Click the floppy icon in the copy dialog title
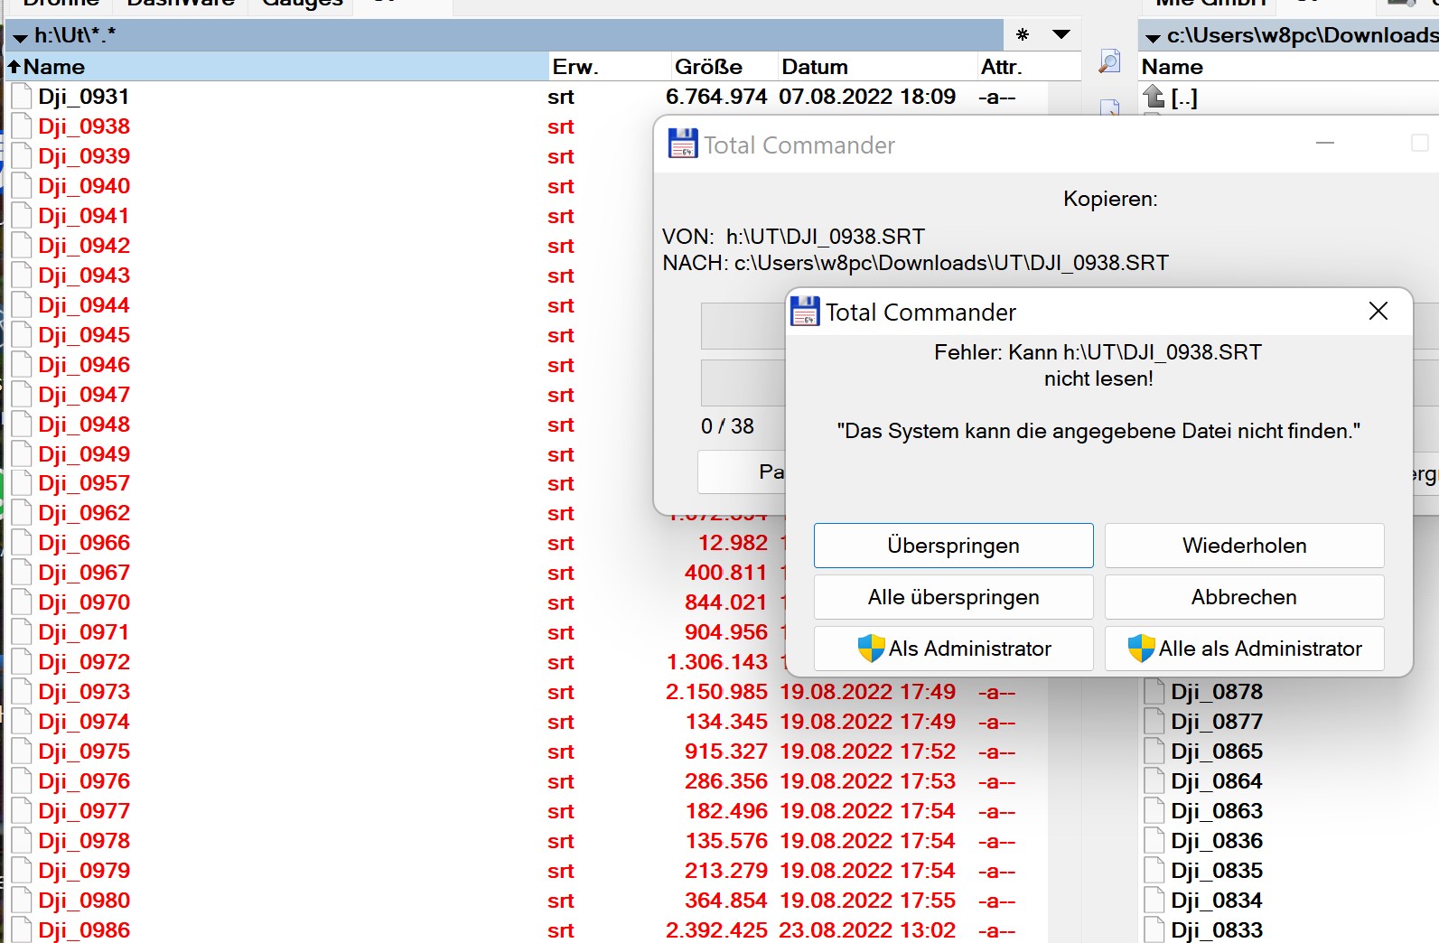The height and width of the screenshot is (943, 1439). pyautogui.click(x=683, y=144)
